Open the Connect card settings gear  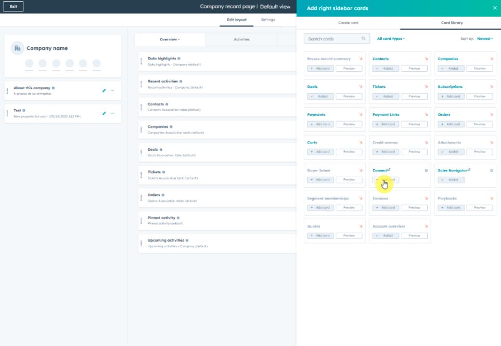click(x=425, y=170)
